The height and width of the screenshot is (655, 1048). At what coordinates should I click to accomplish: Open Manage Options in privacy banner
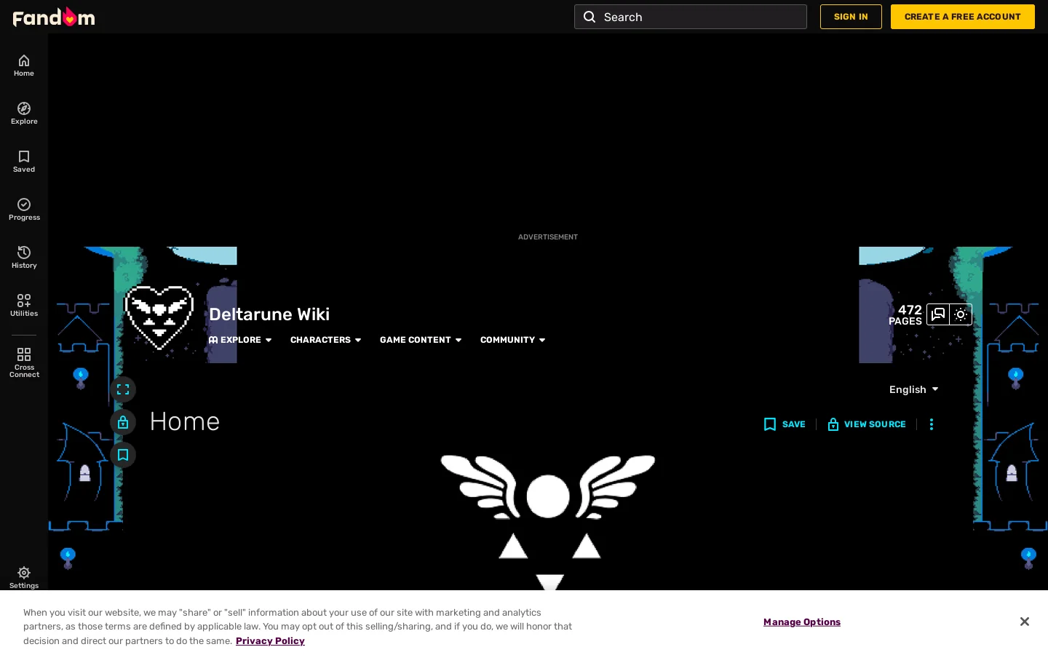click(x=802, y=622)
